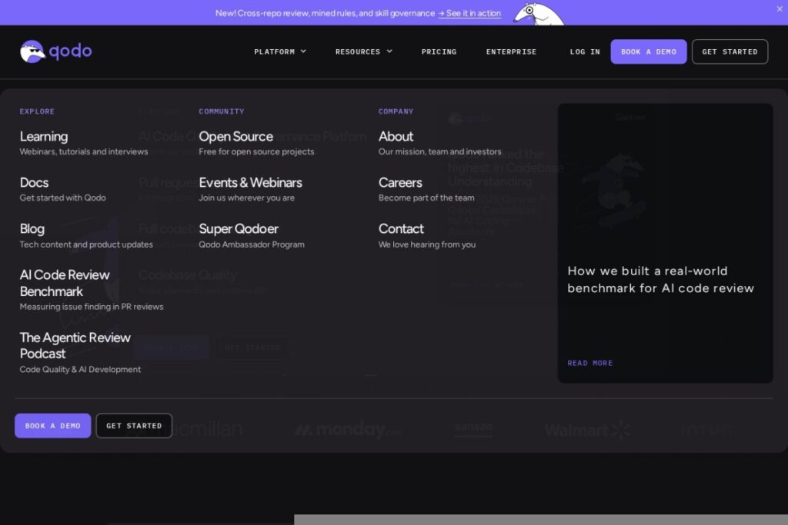
Task: Click Get Started in the menu footer
Action: tap(134, 426)
